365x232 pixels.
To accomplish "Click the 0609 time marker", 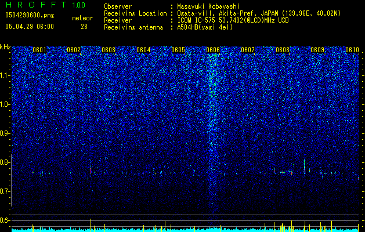I will (317, 50).
